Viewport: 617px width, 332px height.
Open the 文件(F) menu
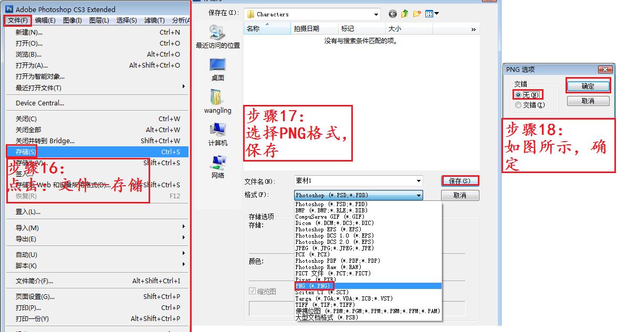point(18,20)
